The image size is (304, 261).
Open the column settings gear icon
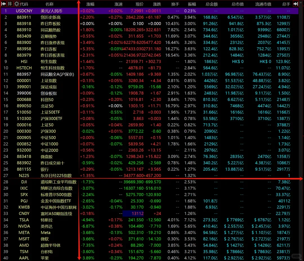click(x=17, y=4)
